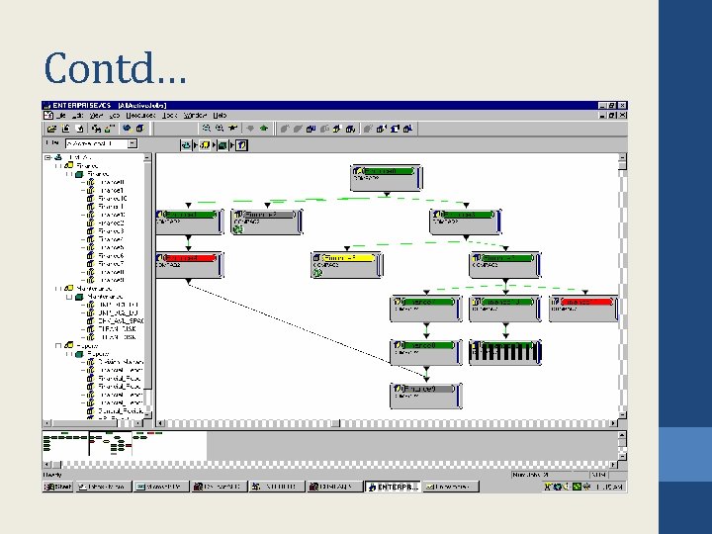Select the red job node under the green one
The height and width of the screenshot is (534, 712).
click(189, 265)
